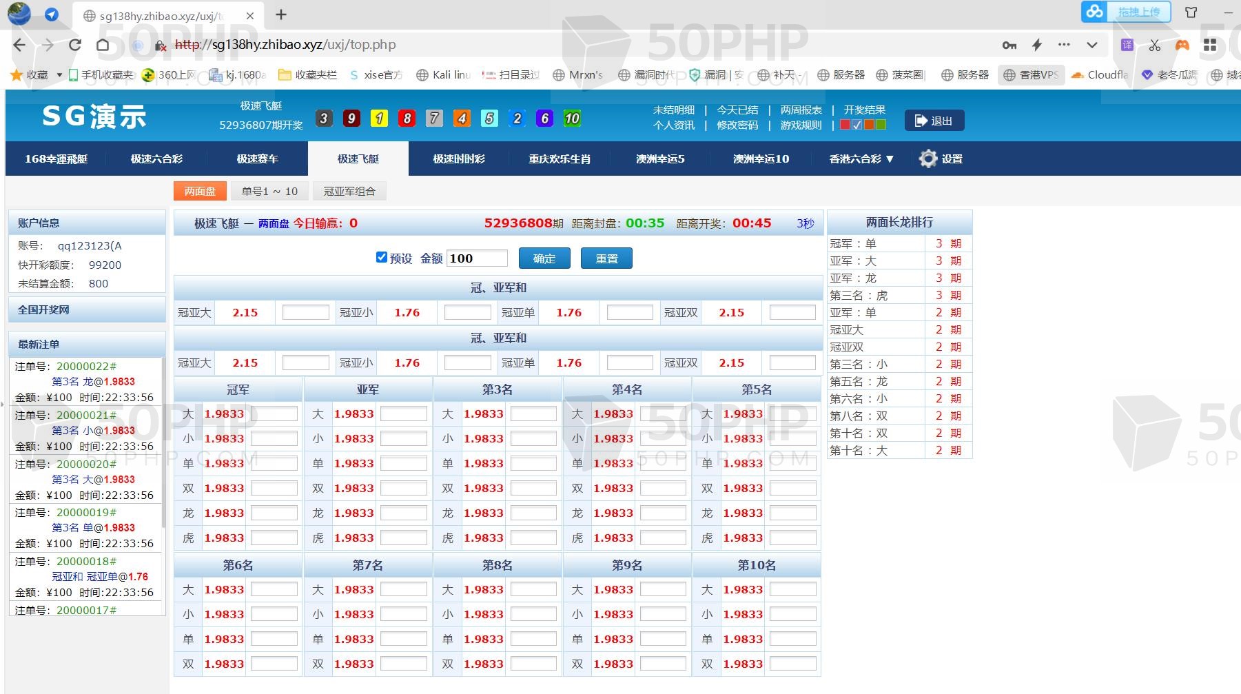
Task: Select the 冠亚军组合 sub-tab
Action: point(349,191)
